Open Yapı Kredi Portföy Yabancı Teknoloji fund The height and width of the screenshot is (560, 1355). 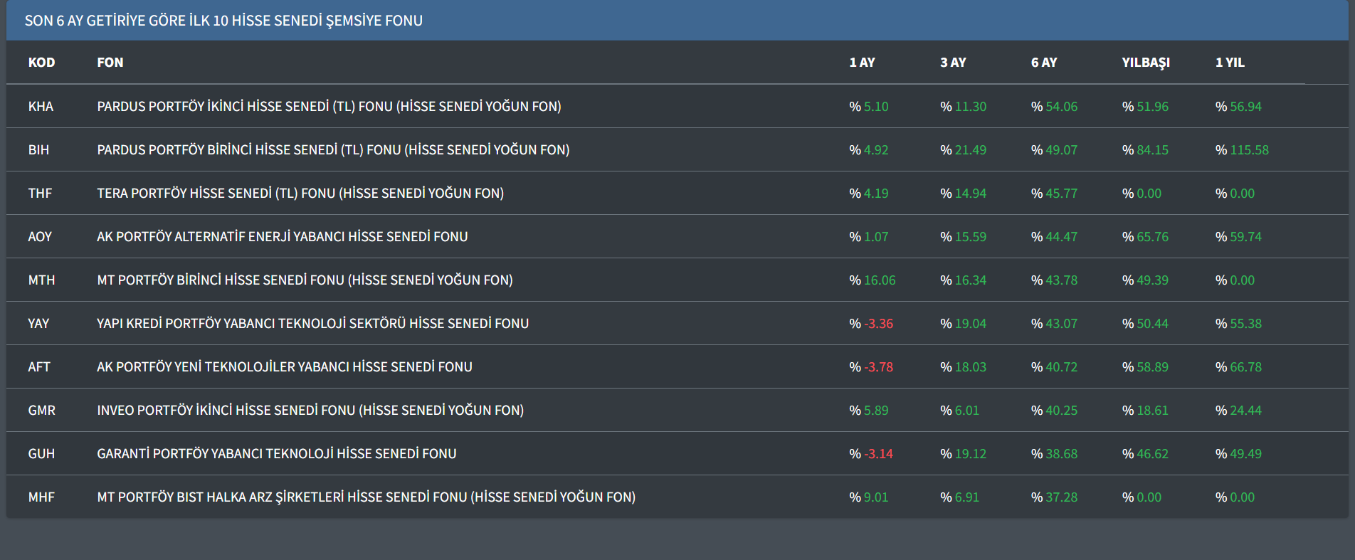point(312,324)
